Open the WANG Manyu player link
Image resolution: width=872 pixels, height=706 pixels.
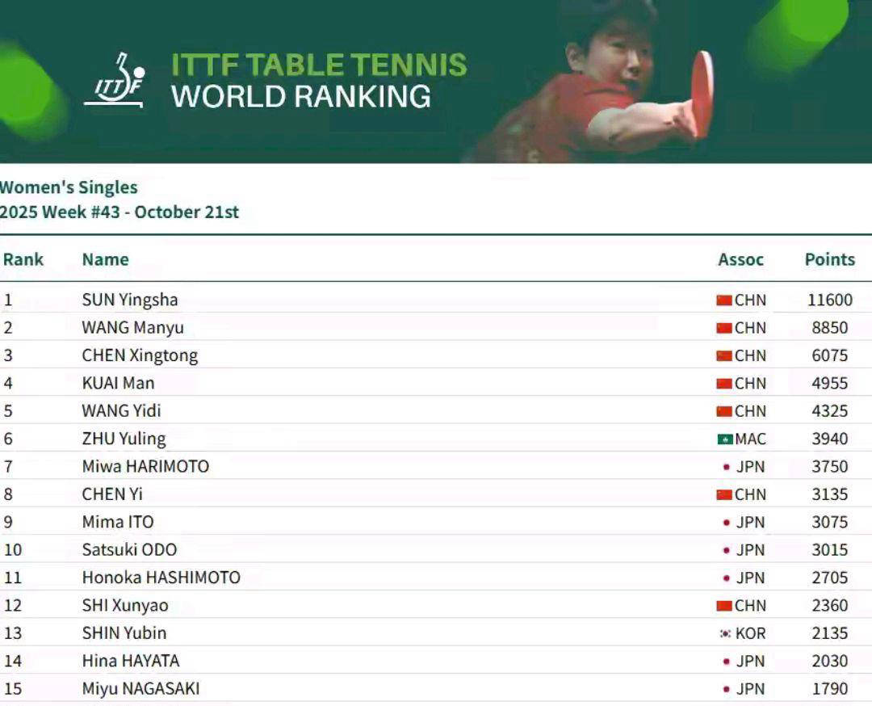click(132, 328)
